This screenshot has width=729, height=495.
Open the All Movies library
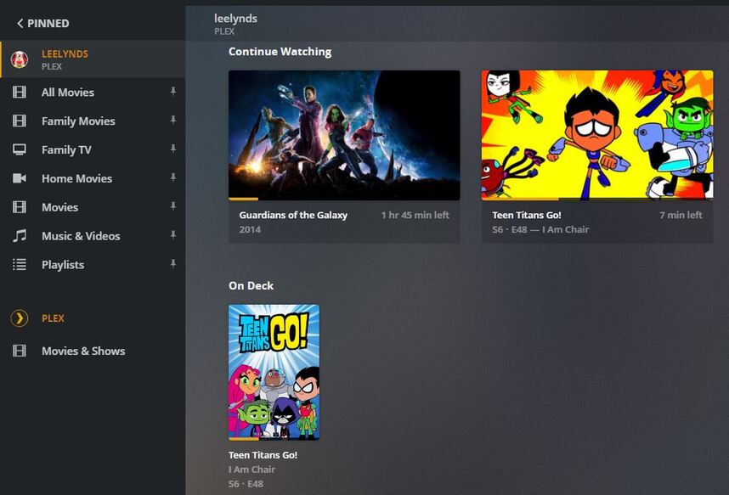point(93,92)
